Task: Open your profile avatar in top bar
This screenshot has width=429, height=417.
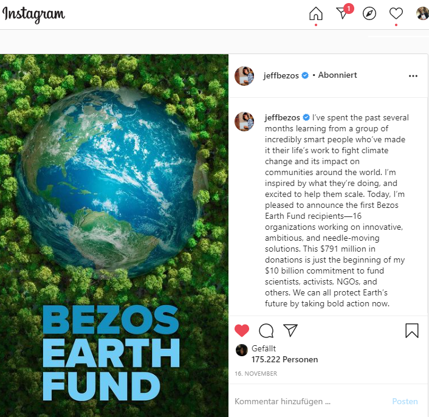Action: [x=422, y=14]
